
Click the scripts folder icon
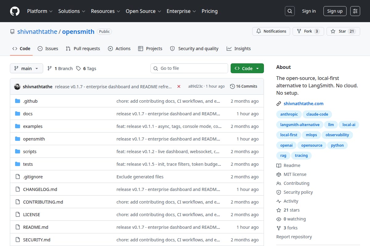tap(18, 152)
